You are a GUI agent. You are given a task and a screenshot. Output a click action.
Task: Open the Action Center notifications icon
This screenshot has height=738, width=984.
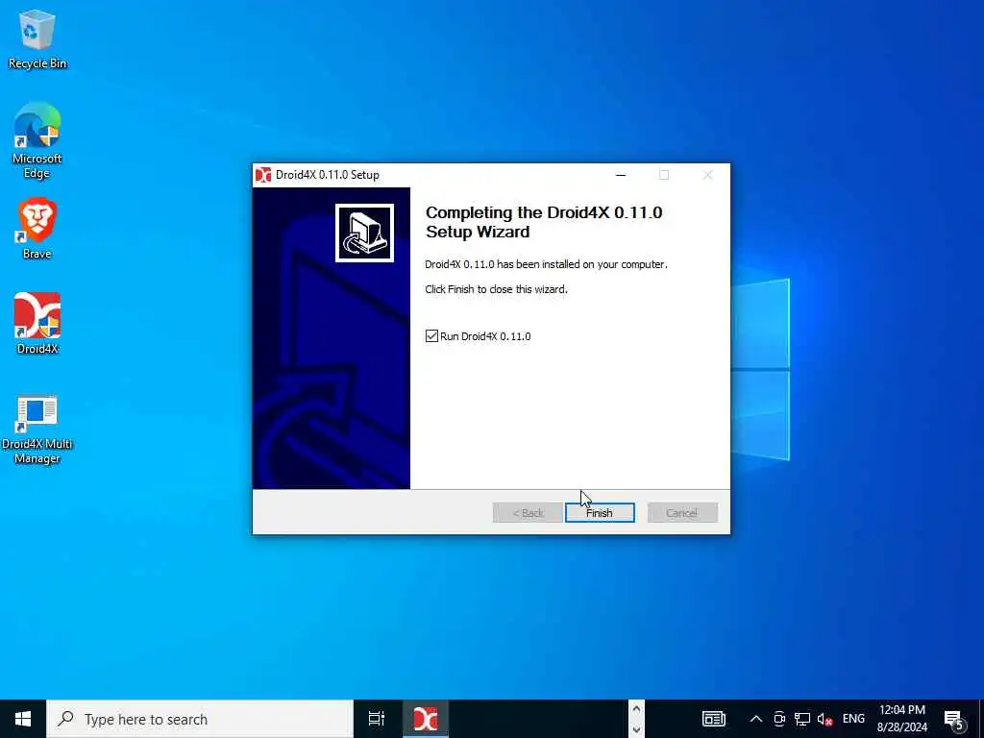(954, 719)
